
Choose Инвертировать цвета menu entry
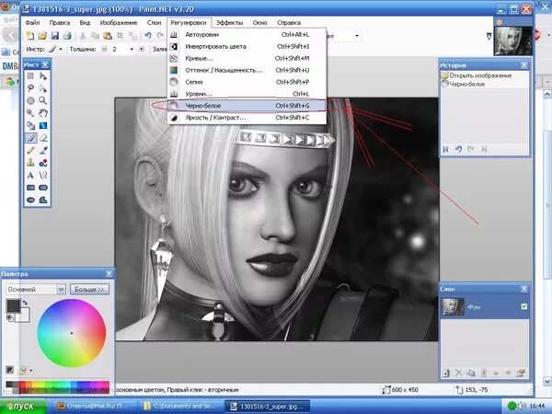click(x=247, y=47)
